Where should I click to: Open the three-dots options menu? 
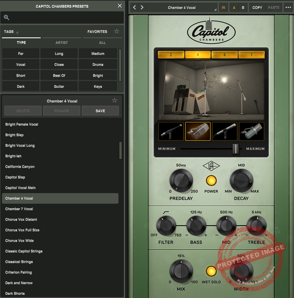point(288,8)
